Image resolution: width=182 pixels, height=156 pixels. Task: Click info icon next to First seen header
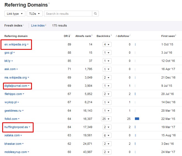click(176, 35)
